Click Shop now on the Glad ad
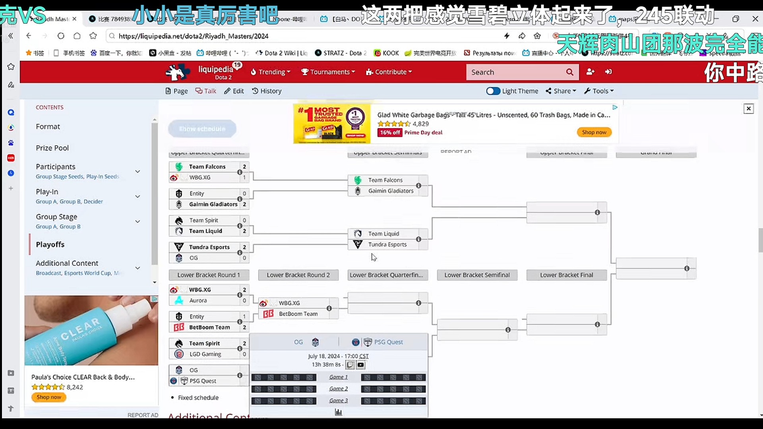Screen dimensions: 763x429 (594, 132)
